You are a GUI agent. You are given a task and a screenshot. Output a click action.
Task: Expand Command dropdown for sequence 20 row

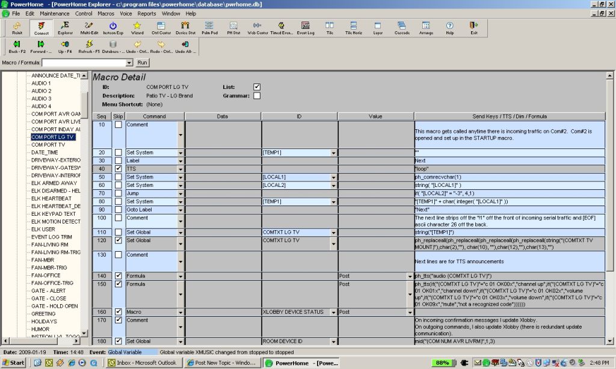coord(180,153)
